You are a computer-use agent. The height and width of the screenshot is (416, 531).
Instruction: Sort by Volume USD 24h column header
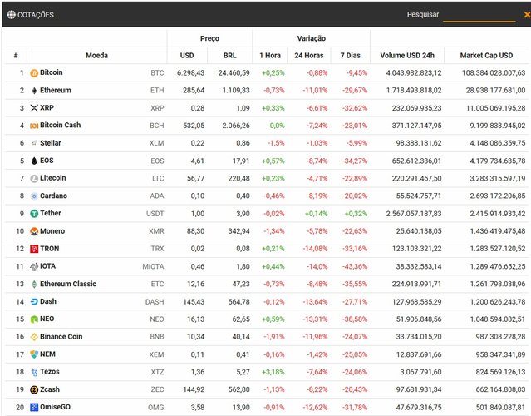pos(407,55)
